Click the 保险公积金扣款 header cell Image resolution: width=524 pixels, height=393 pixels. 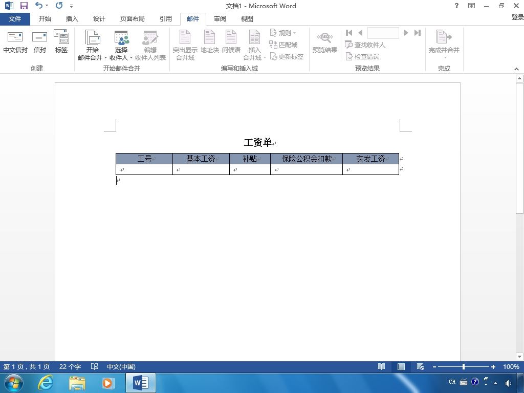click(x=307, y=159)
